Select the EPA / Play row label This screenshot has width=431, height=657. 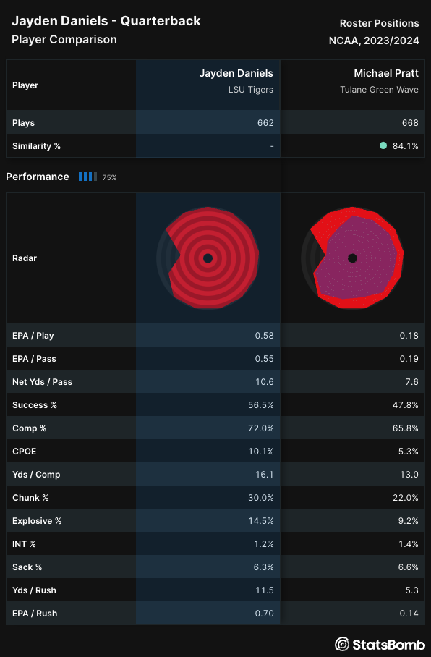pyautogui.click(x=33, y=336)
